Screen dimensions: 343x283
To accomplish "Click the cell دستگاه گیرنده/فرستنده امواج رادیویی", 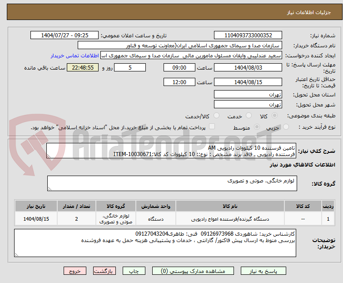I will 230,219.
